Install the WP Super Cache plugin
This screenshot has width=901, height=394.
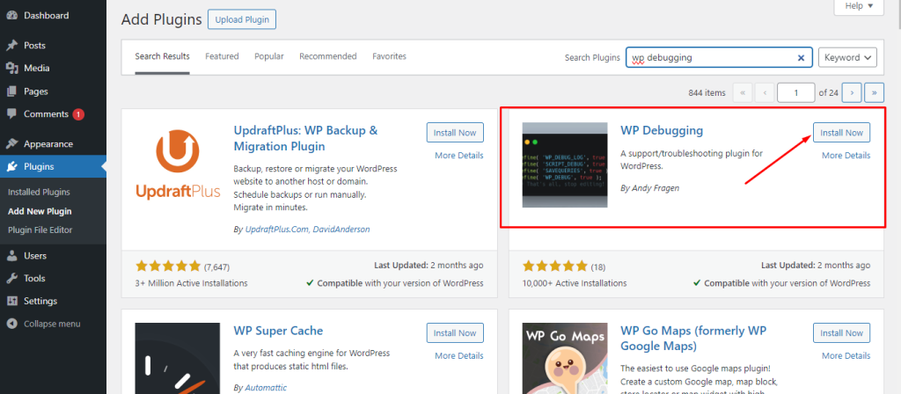click(455, 333)
